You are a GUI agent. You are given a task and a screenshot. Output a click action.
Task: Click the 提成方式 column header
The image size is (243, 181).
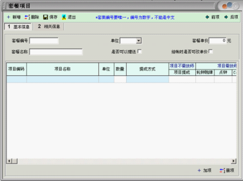147,69
